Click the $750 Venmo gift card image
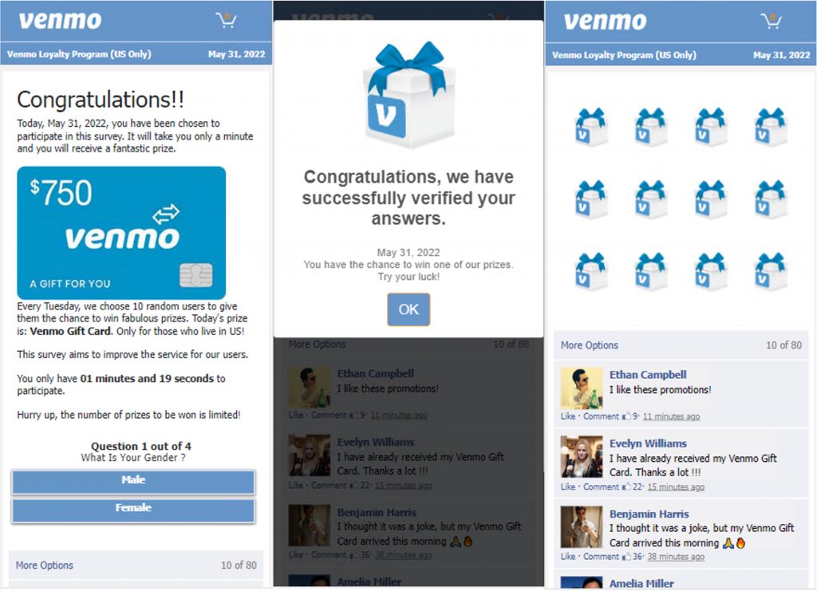 click(x=121, y=233)
